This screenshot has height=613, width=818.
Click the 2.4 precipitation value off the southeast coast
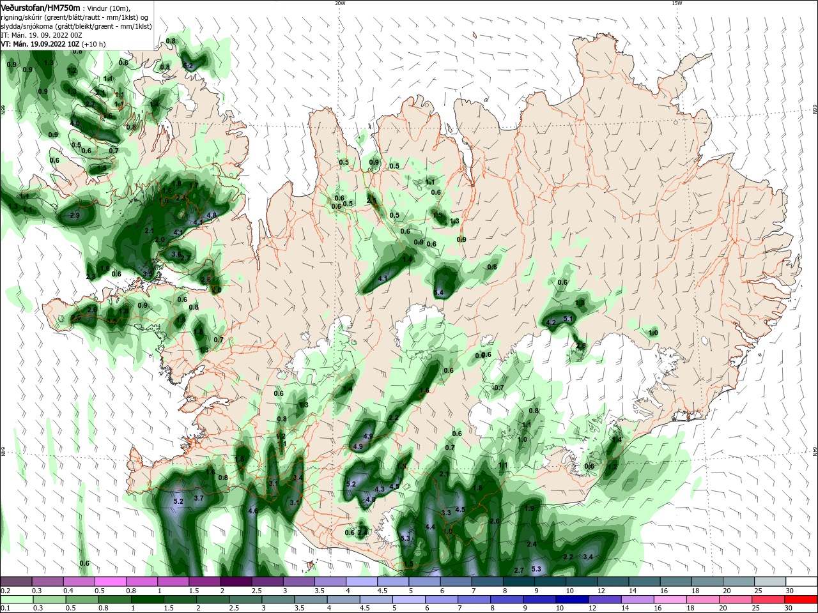(532, 544)
